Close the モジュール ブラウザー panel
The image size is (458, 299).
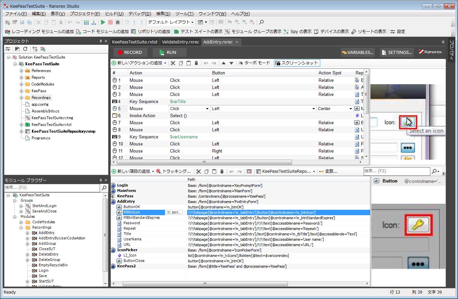point(105,180)
